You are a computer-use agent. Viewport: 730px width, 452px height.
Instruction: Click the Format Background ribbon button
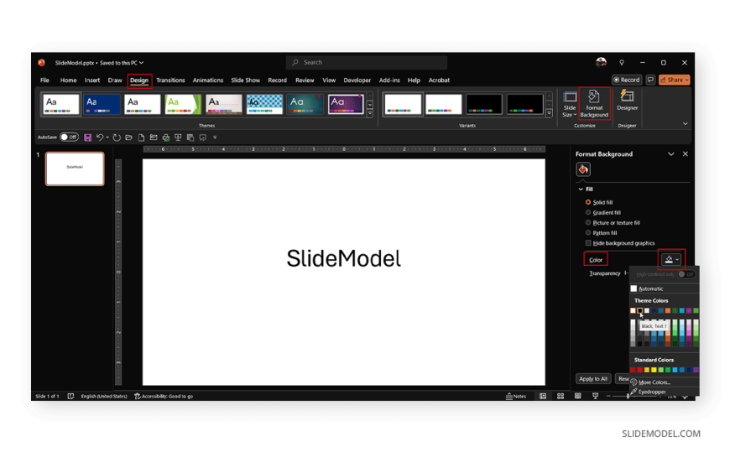click(x=594, y=104)
